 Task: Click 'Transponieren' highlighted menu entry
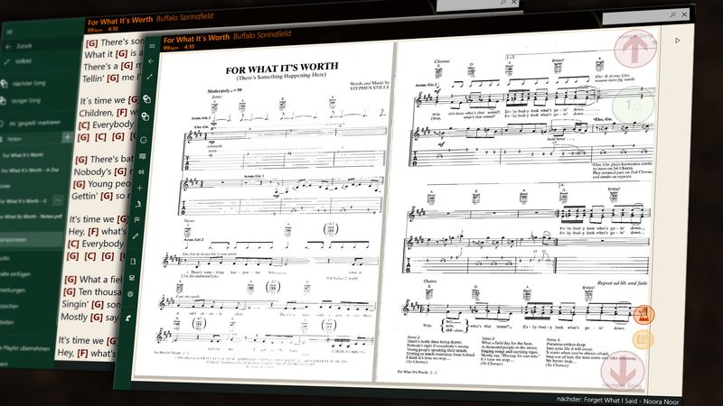32,239
